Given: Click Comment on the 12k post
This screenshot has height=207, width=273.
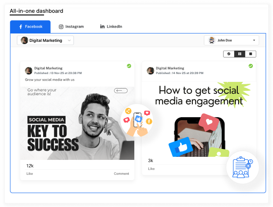Looking at the screenshot, I should 122,174.
